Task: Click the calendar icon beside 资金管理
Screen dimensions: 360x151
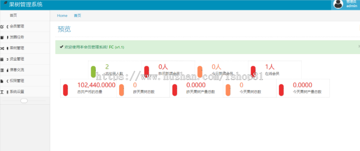Action: tap(2, 59)
